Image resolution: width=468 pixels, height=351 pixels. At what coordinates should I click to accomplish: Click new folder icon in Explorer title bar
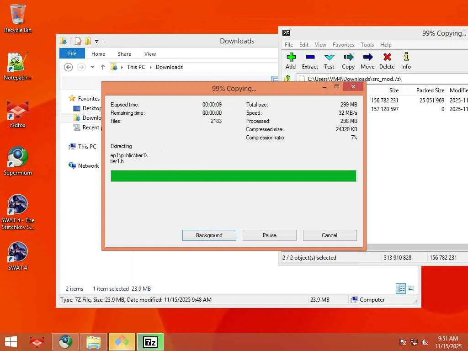tap(88, 41)
